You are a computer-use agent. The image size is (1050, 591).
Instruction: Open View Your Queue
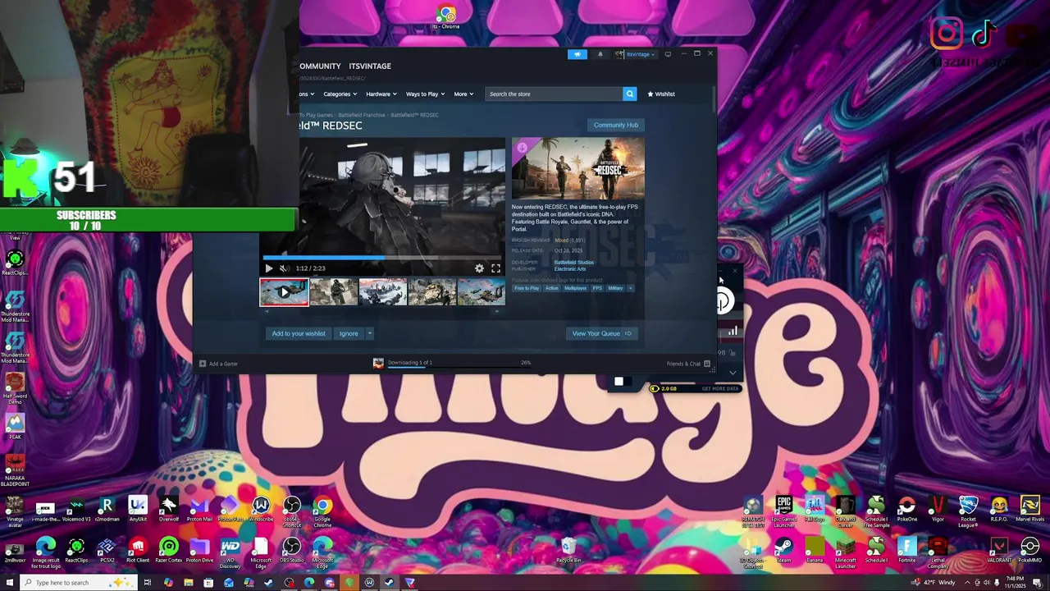coord(601,333)
